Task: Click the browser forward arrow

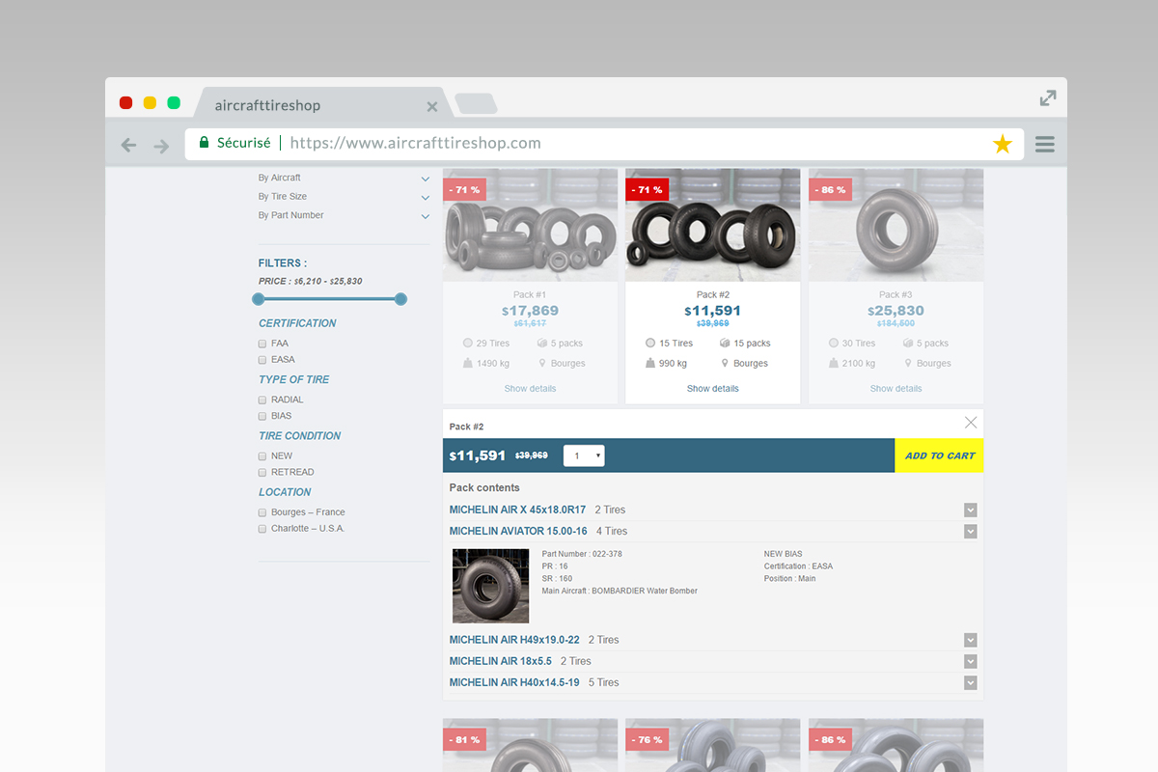Action: (x=161, y=145)
